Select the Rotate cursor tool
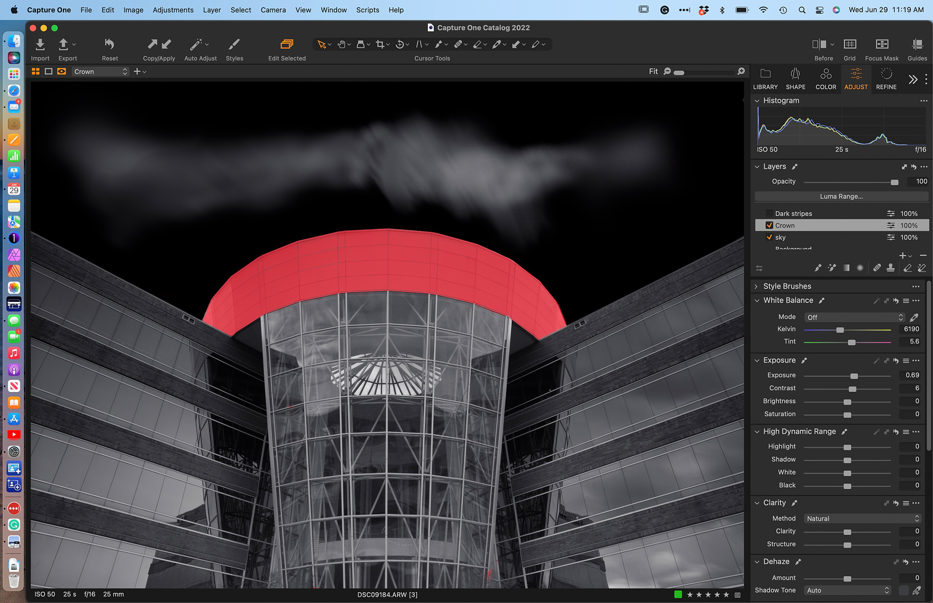Image resolution: width=933 pixels, height=603 pixels. point(400,44)
